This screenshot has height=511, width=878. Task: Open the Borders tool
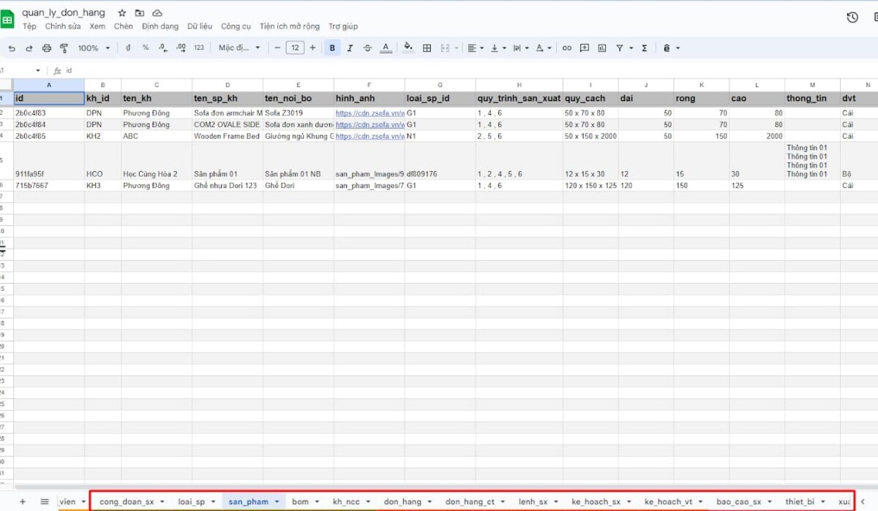tap(427, 48)
